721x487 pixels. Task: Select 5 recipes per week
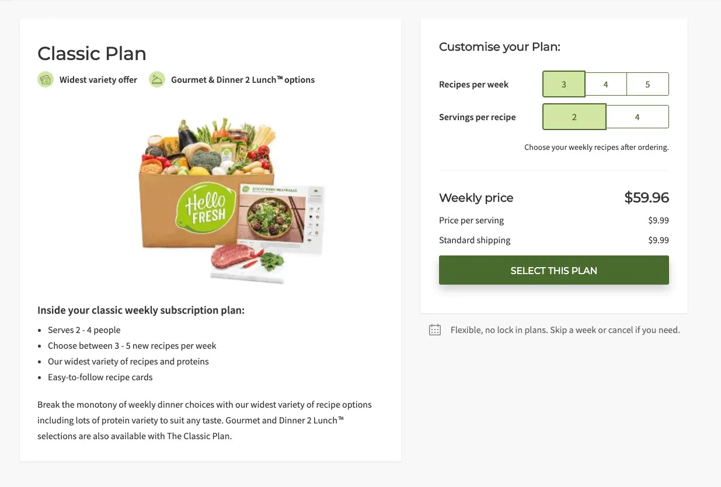tap(647, 84)
